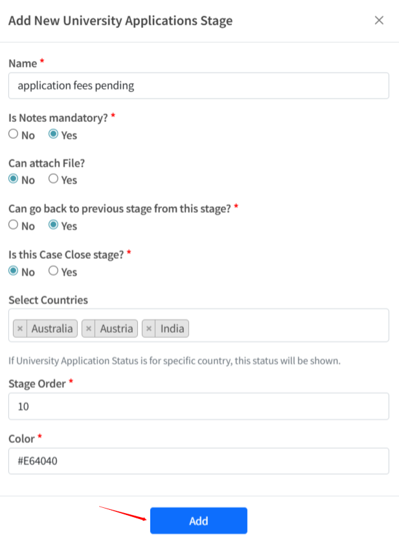The width and height of the screenshot is (399, 541).
Task: Click the Stage Order input field
Action: tap(199, 407)
